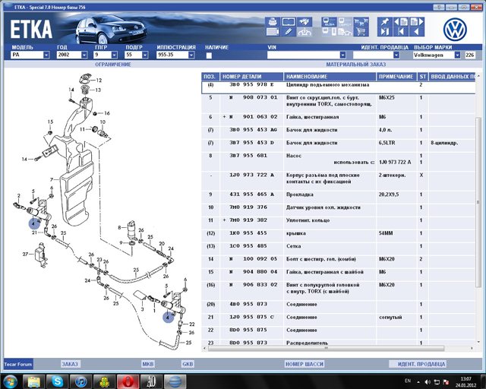Open the single shopping cart order icon
The width and height of the screenshot is (486, 389).
361,32
